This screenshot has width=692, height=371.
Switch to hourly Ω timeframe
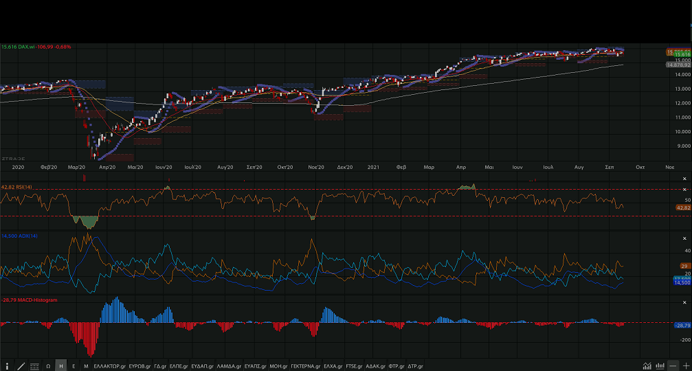pos(48,366)
